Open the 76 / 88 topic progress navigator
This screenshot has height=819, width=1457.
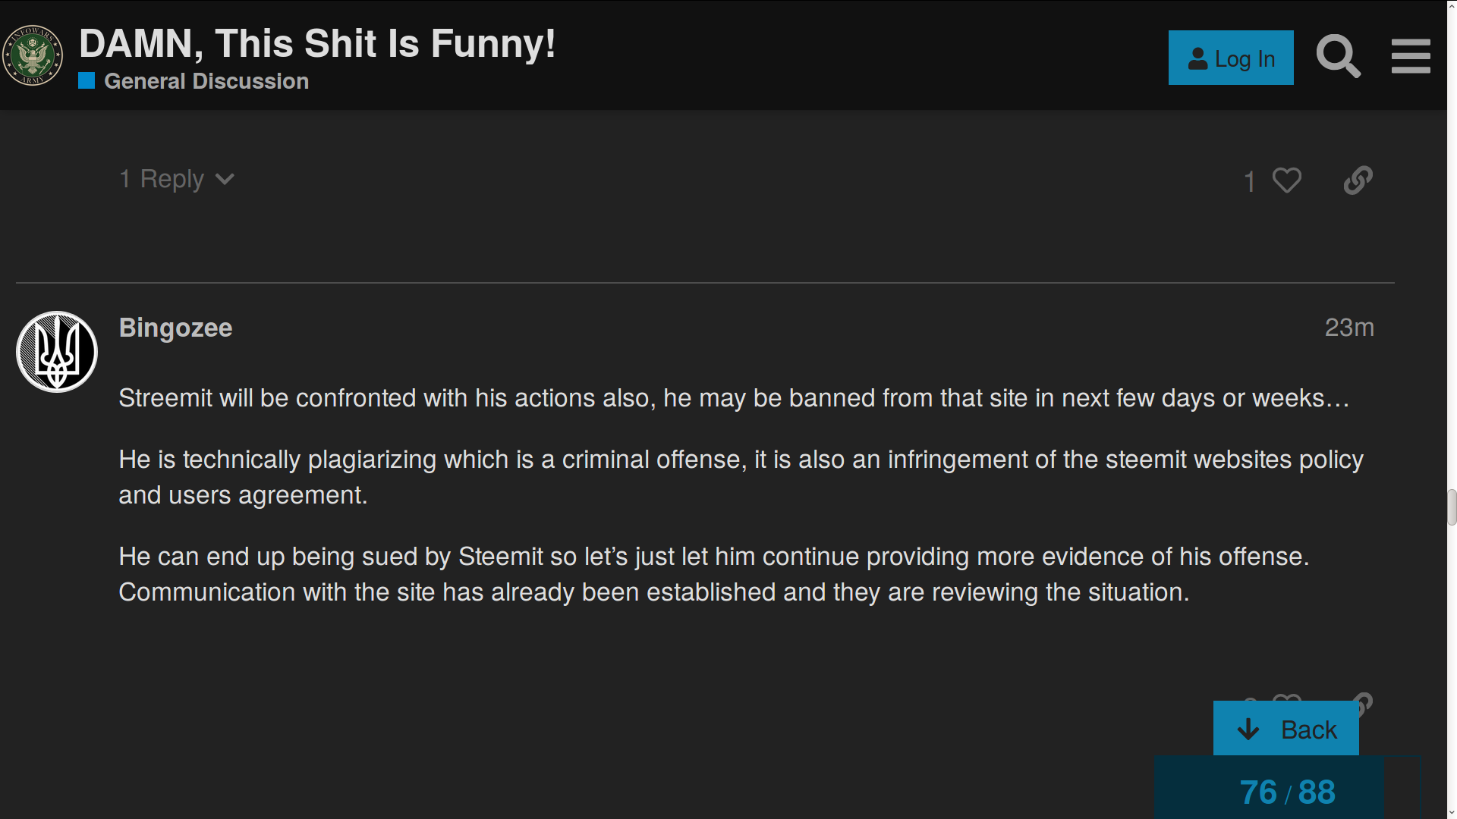tap(1288, 792)
